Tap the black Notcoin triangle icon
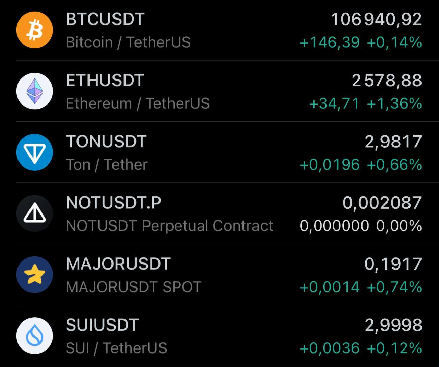 pos(35,213)
